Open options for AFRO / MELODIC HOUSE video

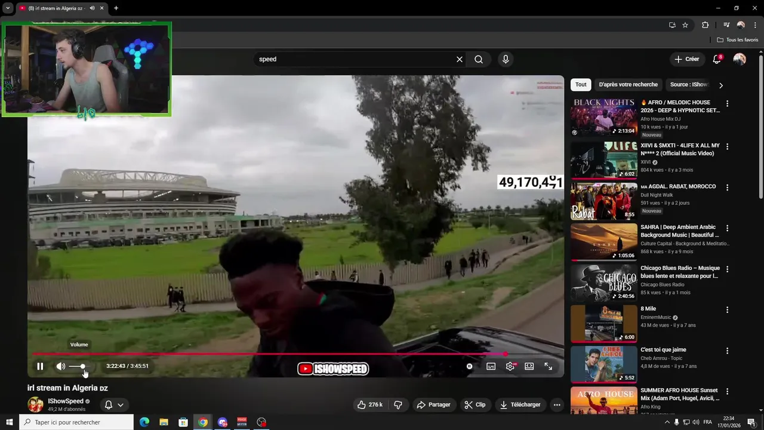click(x=727, y=103)
